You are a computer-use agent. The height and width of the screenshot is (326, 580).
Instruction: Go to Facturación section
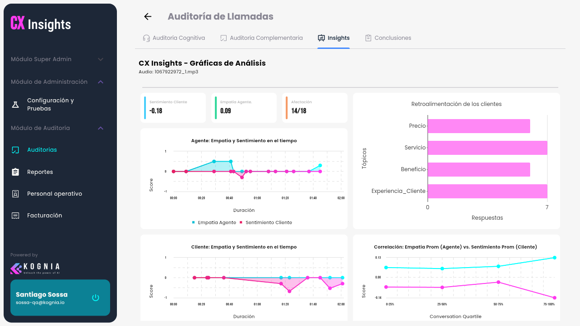(60, 216)
